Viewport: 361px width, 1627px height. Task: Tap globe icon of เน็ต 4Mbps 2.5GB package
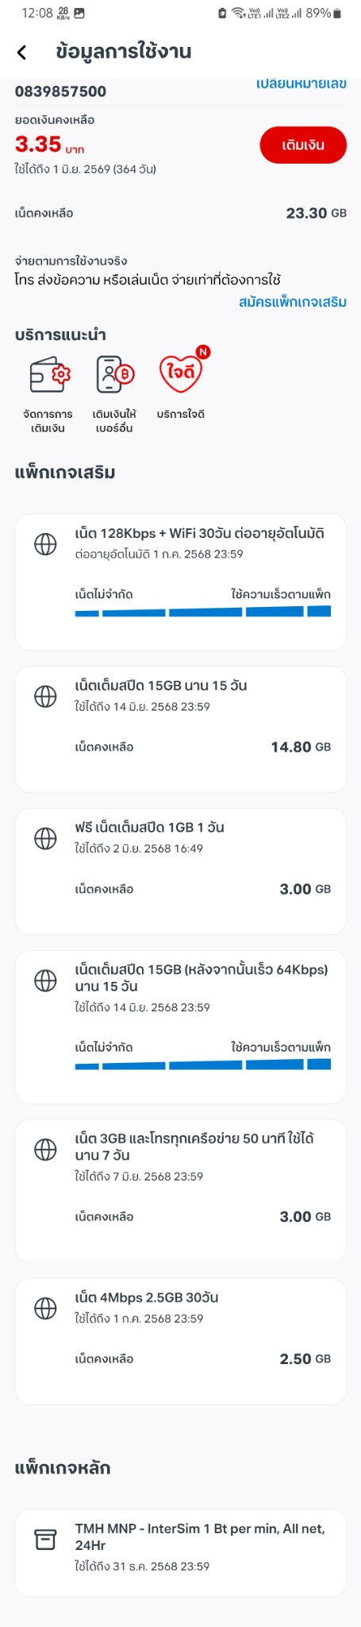pos(45,1308)
